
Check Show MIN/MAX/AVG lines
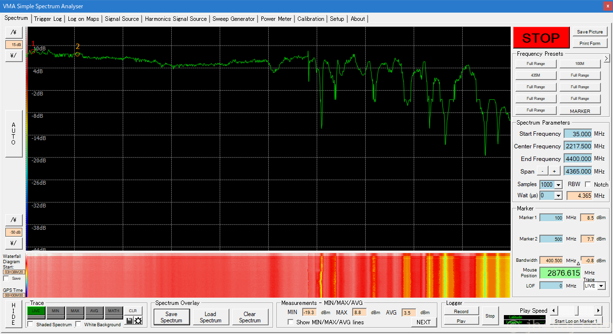pos(291,322)
